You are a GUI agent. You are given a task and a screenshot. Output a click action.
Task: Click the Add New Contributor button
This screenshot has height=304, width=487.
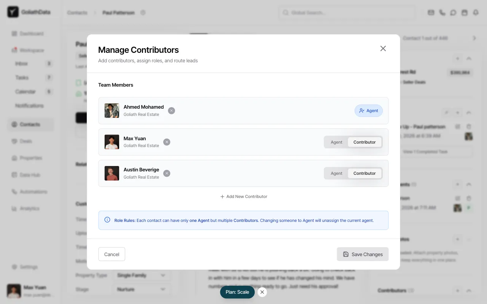[243, 196]
